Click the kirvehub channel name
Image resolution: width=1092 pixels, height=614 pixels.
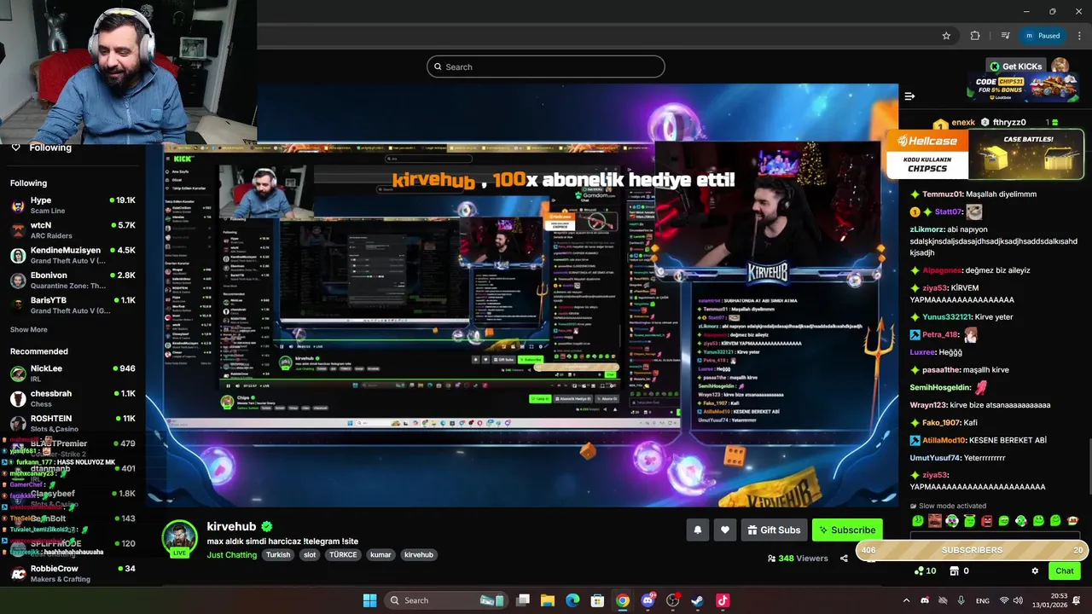pyautogui.click(x=231, y=526)
